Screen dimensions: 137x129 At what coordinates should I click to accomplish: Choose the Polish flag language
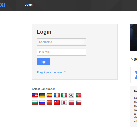pos(71,102)
